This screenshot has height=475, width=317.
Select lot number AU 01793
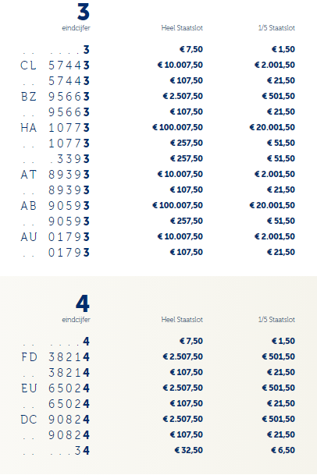pos(55,237)
